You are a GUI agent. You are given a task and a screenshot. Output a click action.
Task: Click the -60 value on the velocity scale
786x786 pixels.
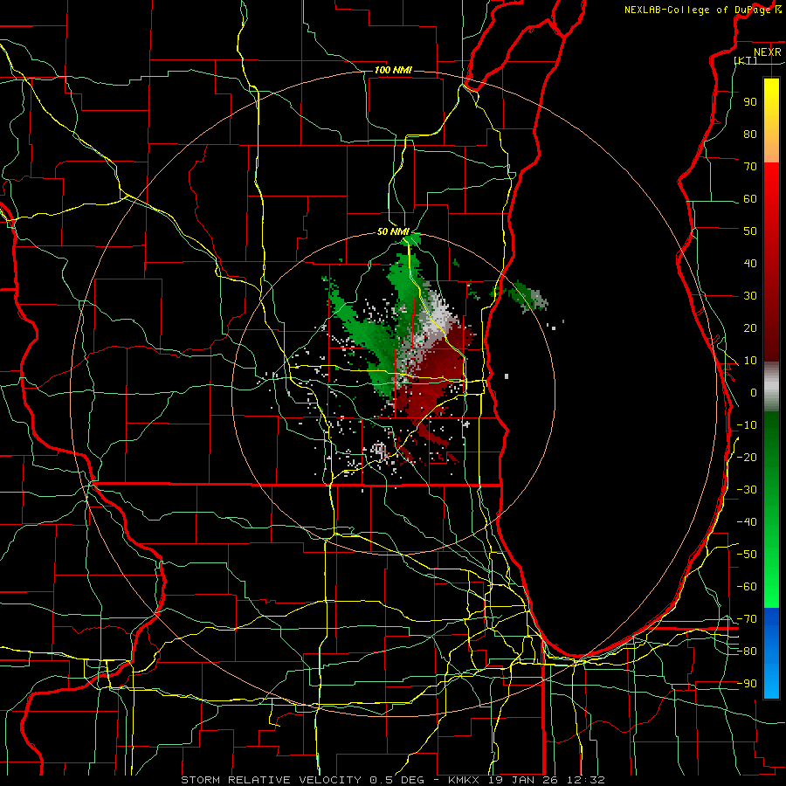click(747, 587)
